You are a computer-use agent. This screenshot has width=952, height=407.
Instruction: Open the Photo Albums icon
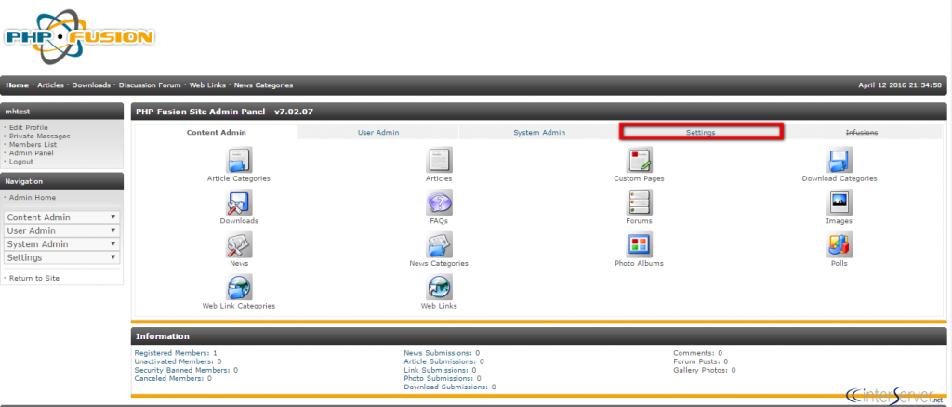click(639, 245)
